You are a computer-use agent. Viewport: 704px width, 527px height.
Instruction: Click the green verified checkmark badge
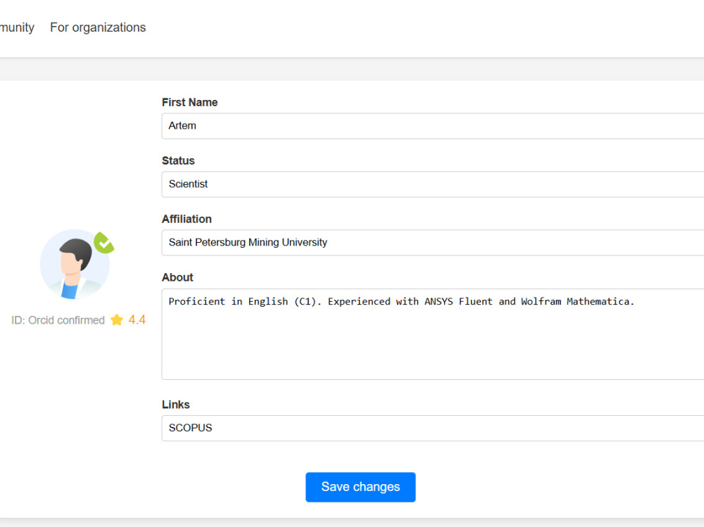(103, 243)
